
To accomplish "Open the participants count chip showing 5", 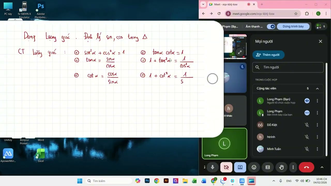I will (x=321, y=26).
